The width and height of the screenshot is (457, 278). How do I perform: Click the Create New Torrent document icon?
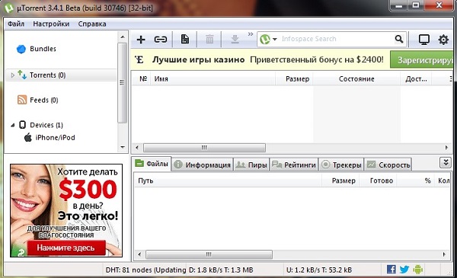point(185,39)
